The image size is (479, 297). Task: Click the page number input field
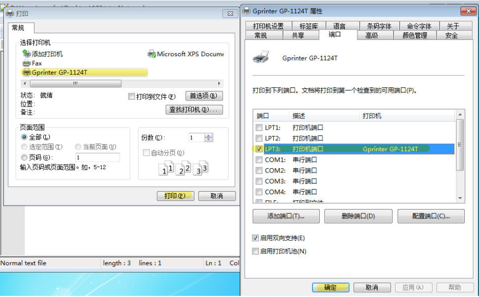[97, 157]
